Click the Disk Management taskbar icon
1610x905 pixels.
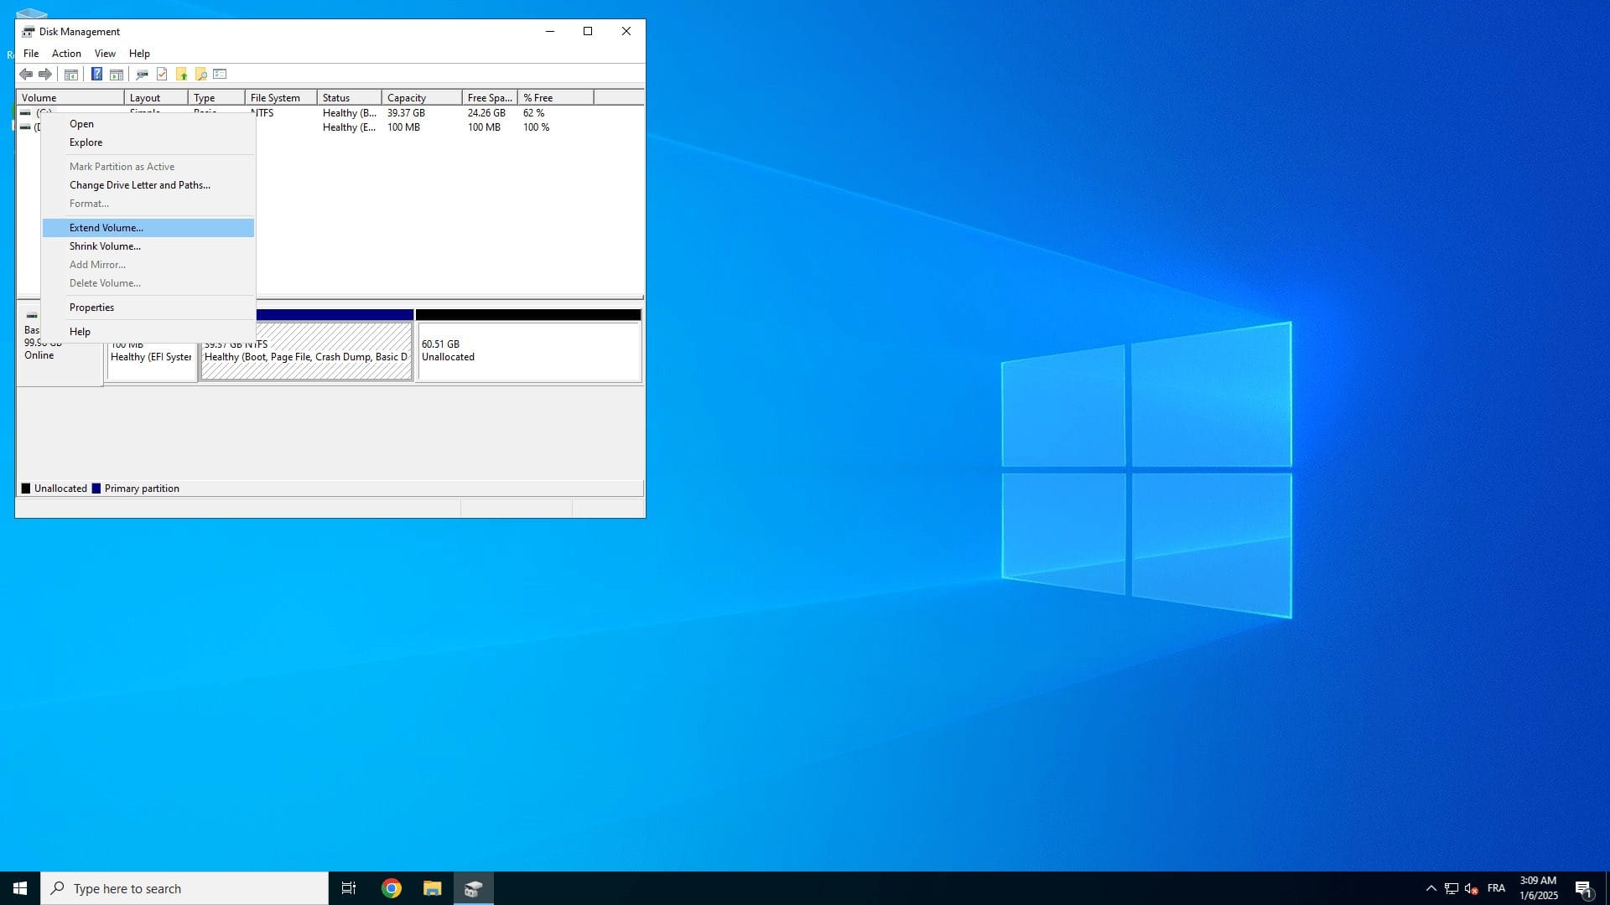click(x=473, y=888)
